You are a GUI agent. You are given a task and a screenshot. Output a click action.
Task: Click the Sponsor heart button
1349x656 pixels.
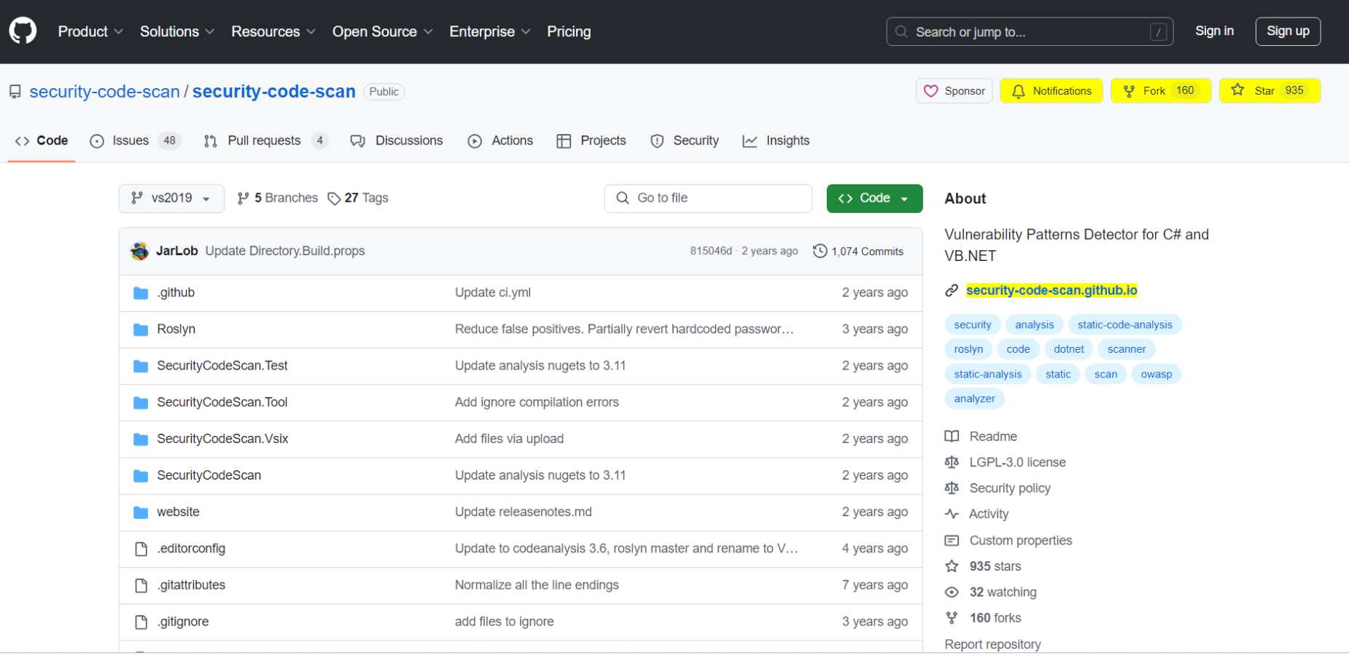click(954, 91)
